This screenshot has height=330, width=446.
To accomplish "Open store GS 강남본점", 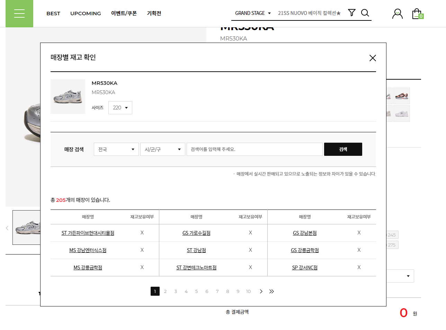I will click(x=305, y=233).
